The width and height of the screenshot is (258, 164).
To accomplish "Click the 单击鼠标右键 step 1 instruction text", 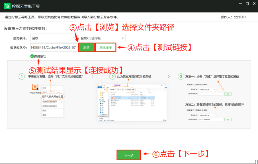I will pos(55,76).
